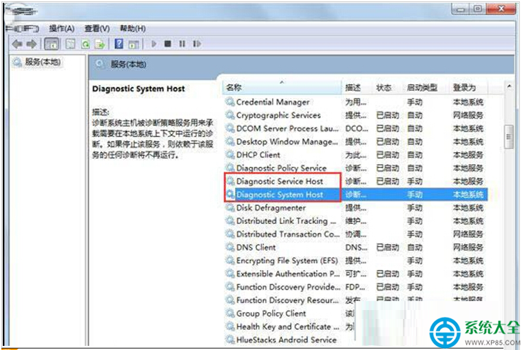
Task: Click the Export list toolbar icon
Action: point(100,44)
